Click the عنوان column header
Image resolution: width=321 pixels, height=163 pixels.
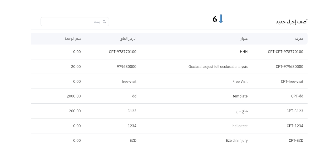point(243,39)
